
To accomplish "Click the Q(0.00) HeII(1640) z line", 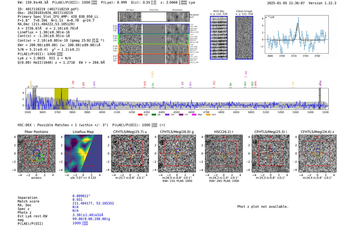I will (61, 62).
